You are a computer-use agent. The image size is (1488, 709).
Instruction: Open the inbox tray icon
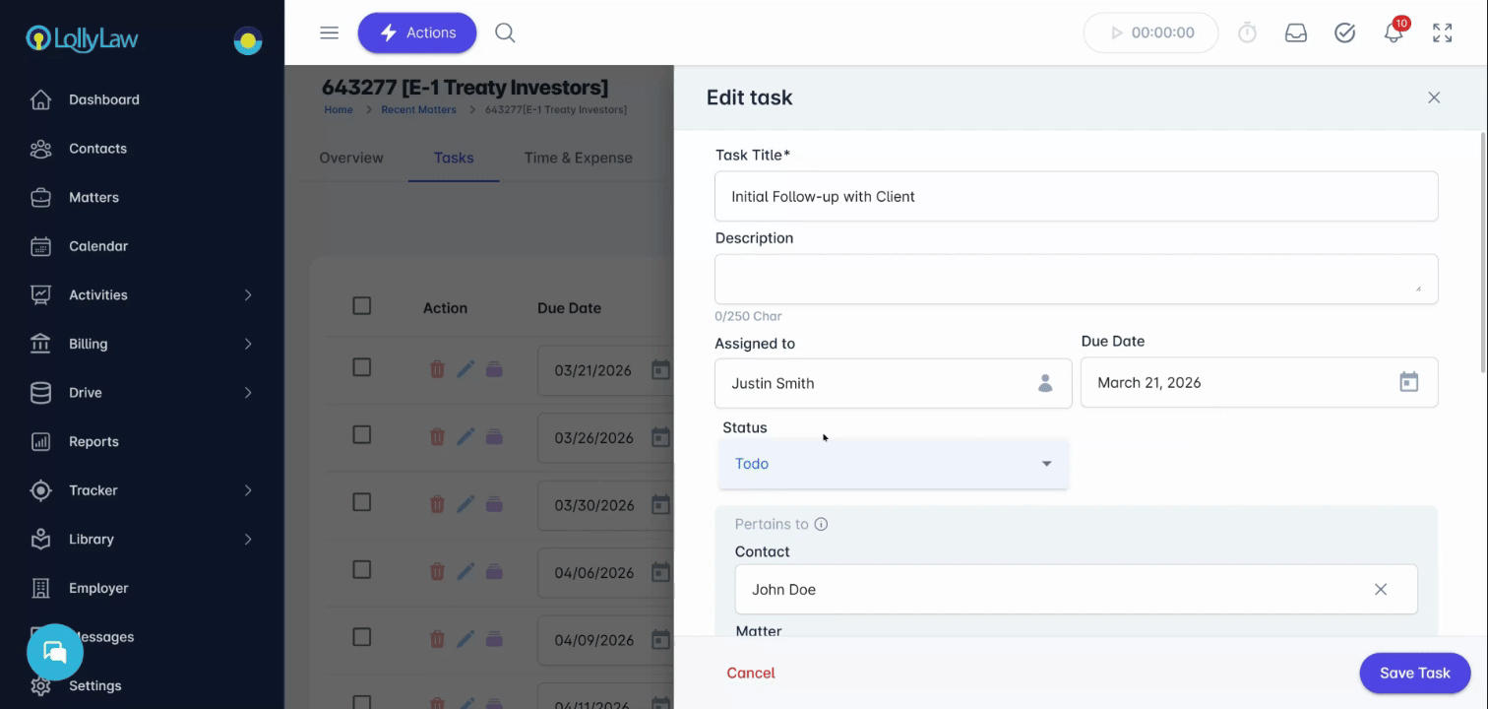pos(1296,32)
